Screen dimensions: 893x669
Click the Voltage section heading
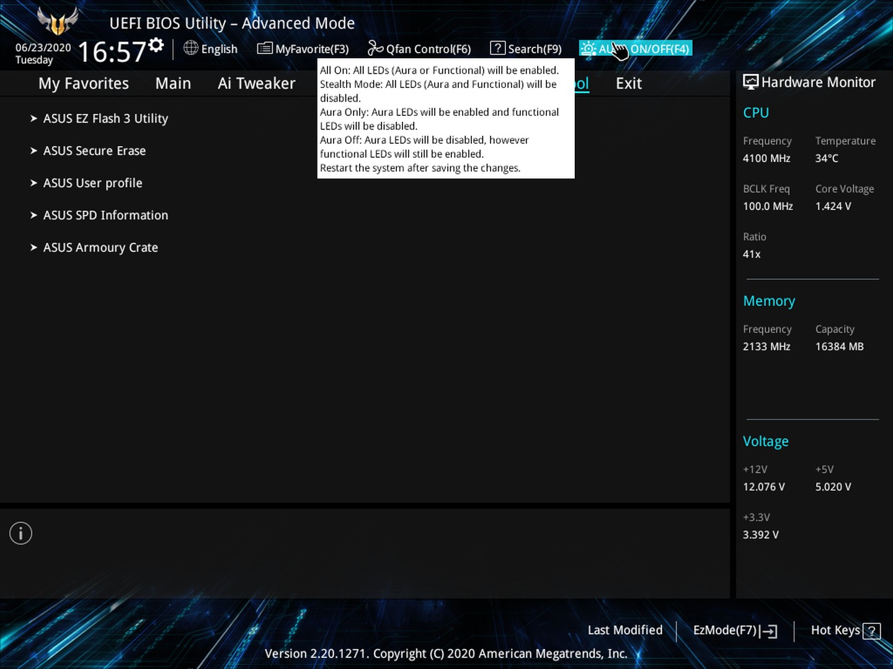click(x=766, y=442)
